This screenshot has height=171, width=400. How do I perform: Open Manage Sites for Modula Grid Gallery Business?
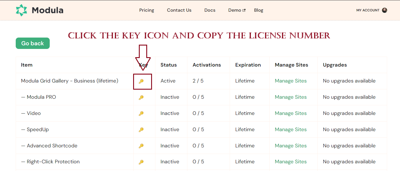click(x=291, y=81)
